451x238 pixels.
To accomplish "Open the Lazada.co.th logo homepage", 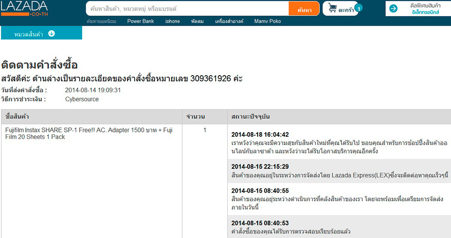I will [24, 8].
